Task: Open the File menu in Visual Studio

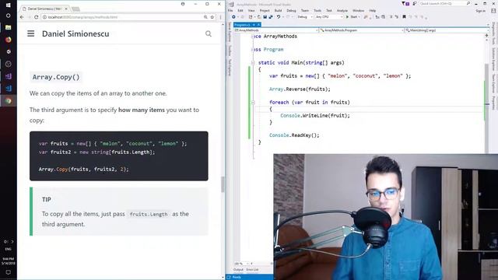Action: coord(230,10)
